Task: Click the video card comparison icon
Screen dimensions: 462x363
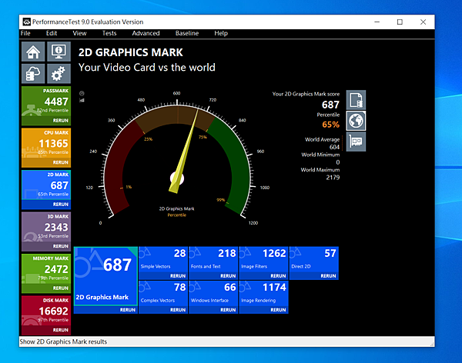Action: (x=356, y=142)
